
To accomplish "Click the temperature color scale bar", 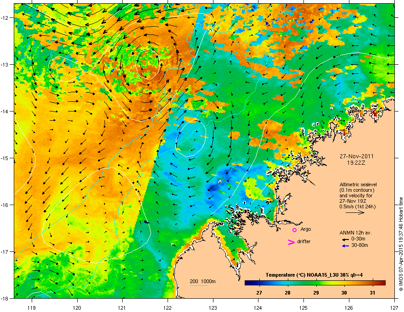I will coord(315,283).
